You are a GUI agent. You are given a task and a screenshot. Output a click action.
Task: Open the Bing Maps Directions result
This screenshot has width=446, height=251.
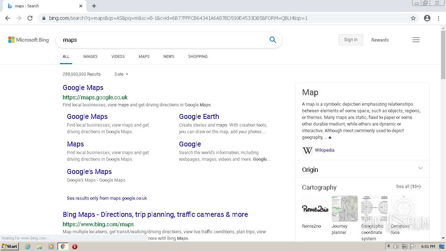coord(155,215)
